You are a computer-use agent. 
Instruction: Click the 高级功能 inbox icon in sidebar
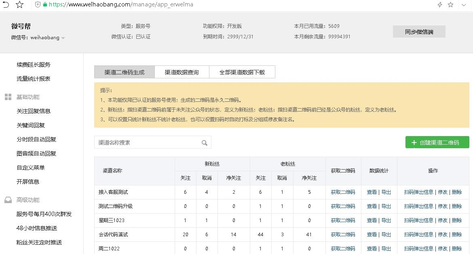tap(8, 200)
